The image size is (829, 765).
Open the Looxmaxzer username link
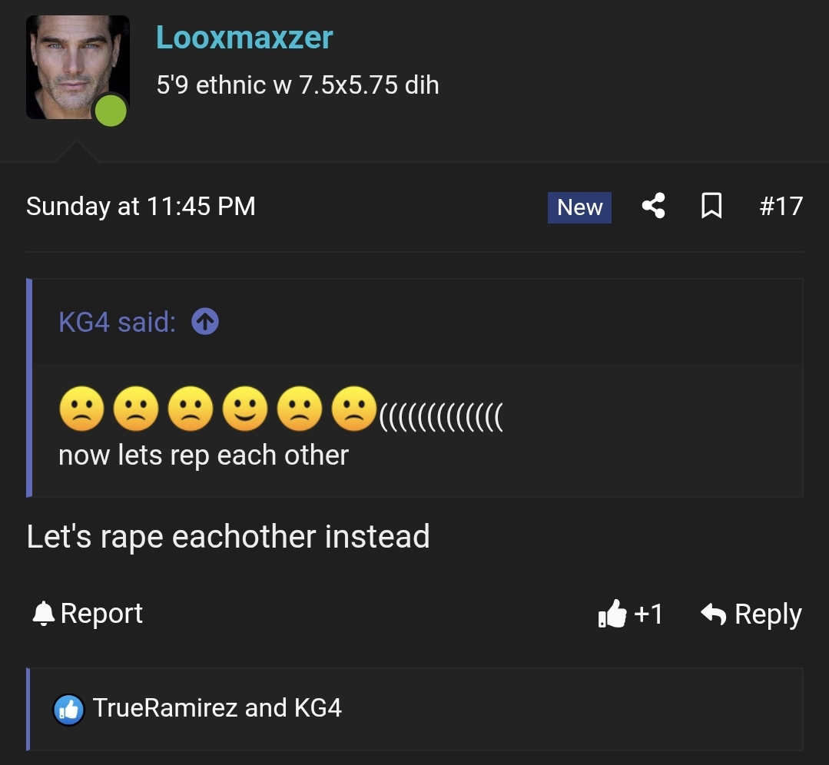coord(244,37)
